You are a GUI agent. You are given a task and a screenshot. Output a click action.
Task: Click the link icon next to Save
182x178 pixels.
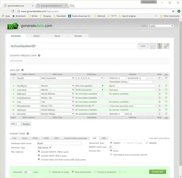(166, 46)
